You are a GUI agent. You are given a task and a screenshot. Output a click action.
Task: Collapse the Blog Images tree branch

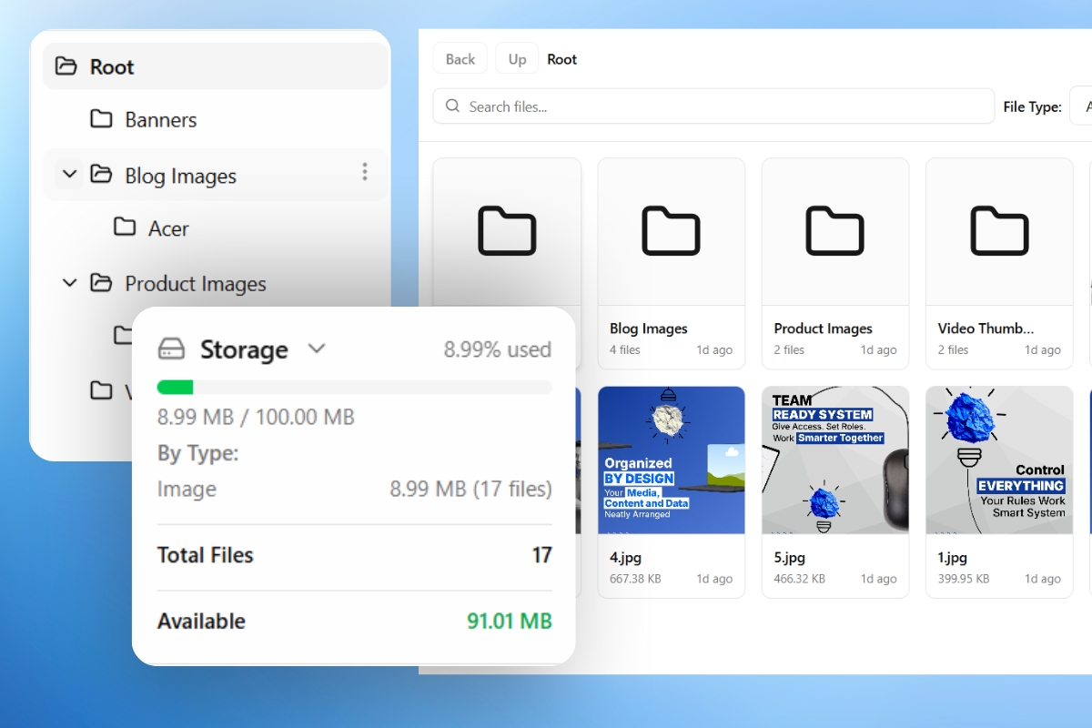click(68, 175)
